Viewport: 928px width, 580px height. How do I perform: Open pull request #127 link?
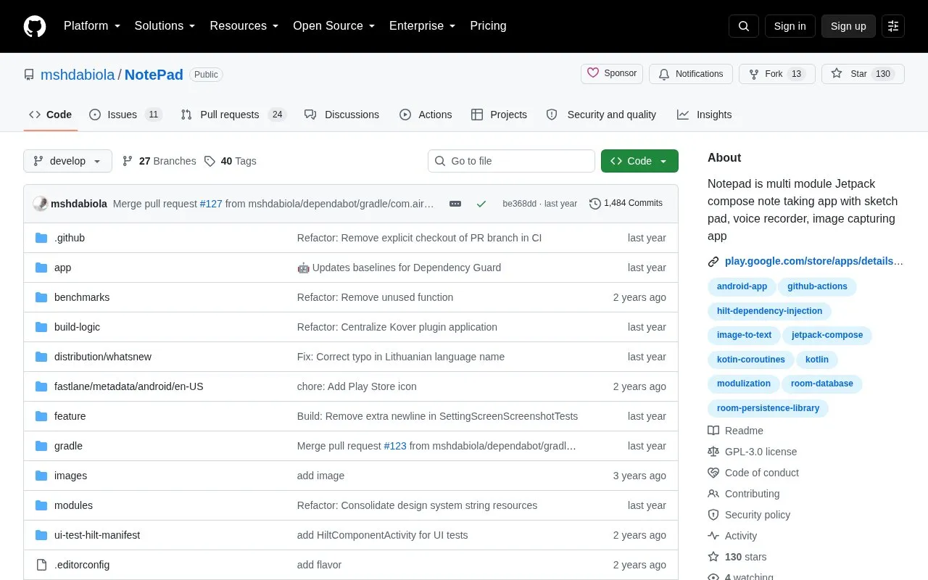coord(211,204)
